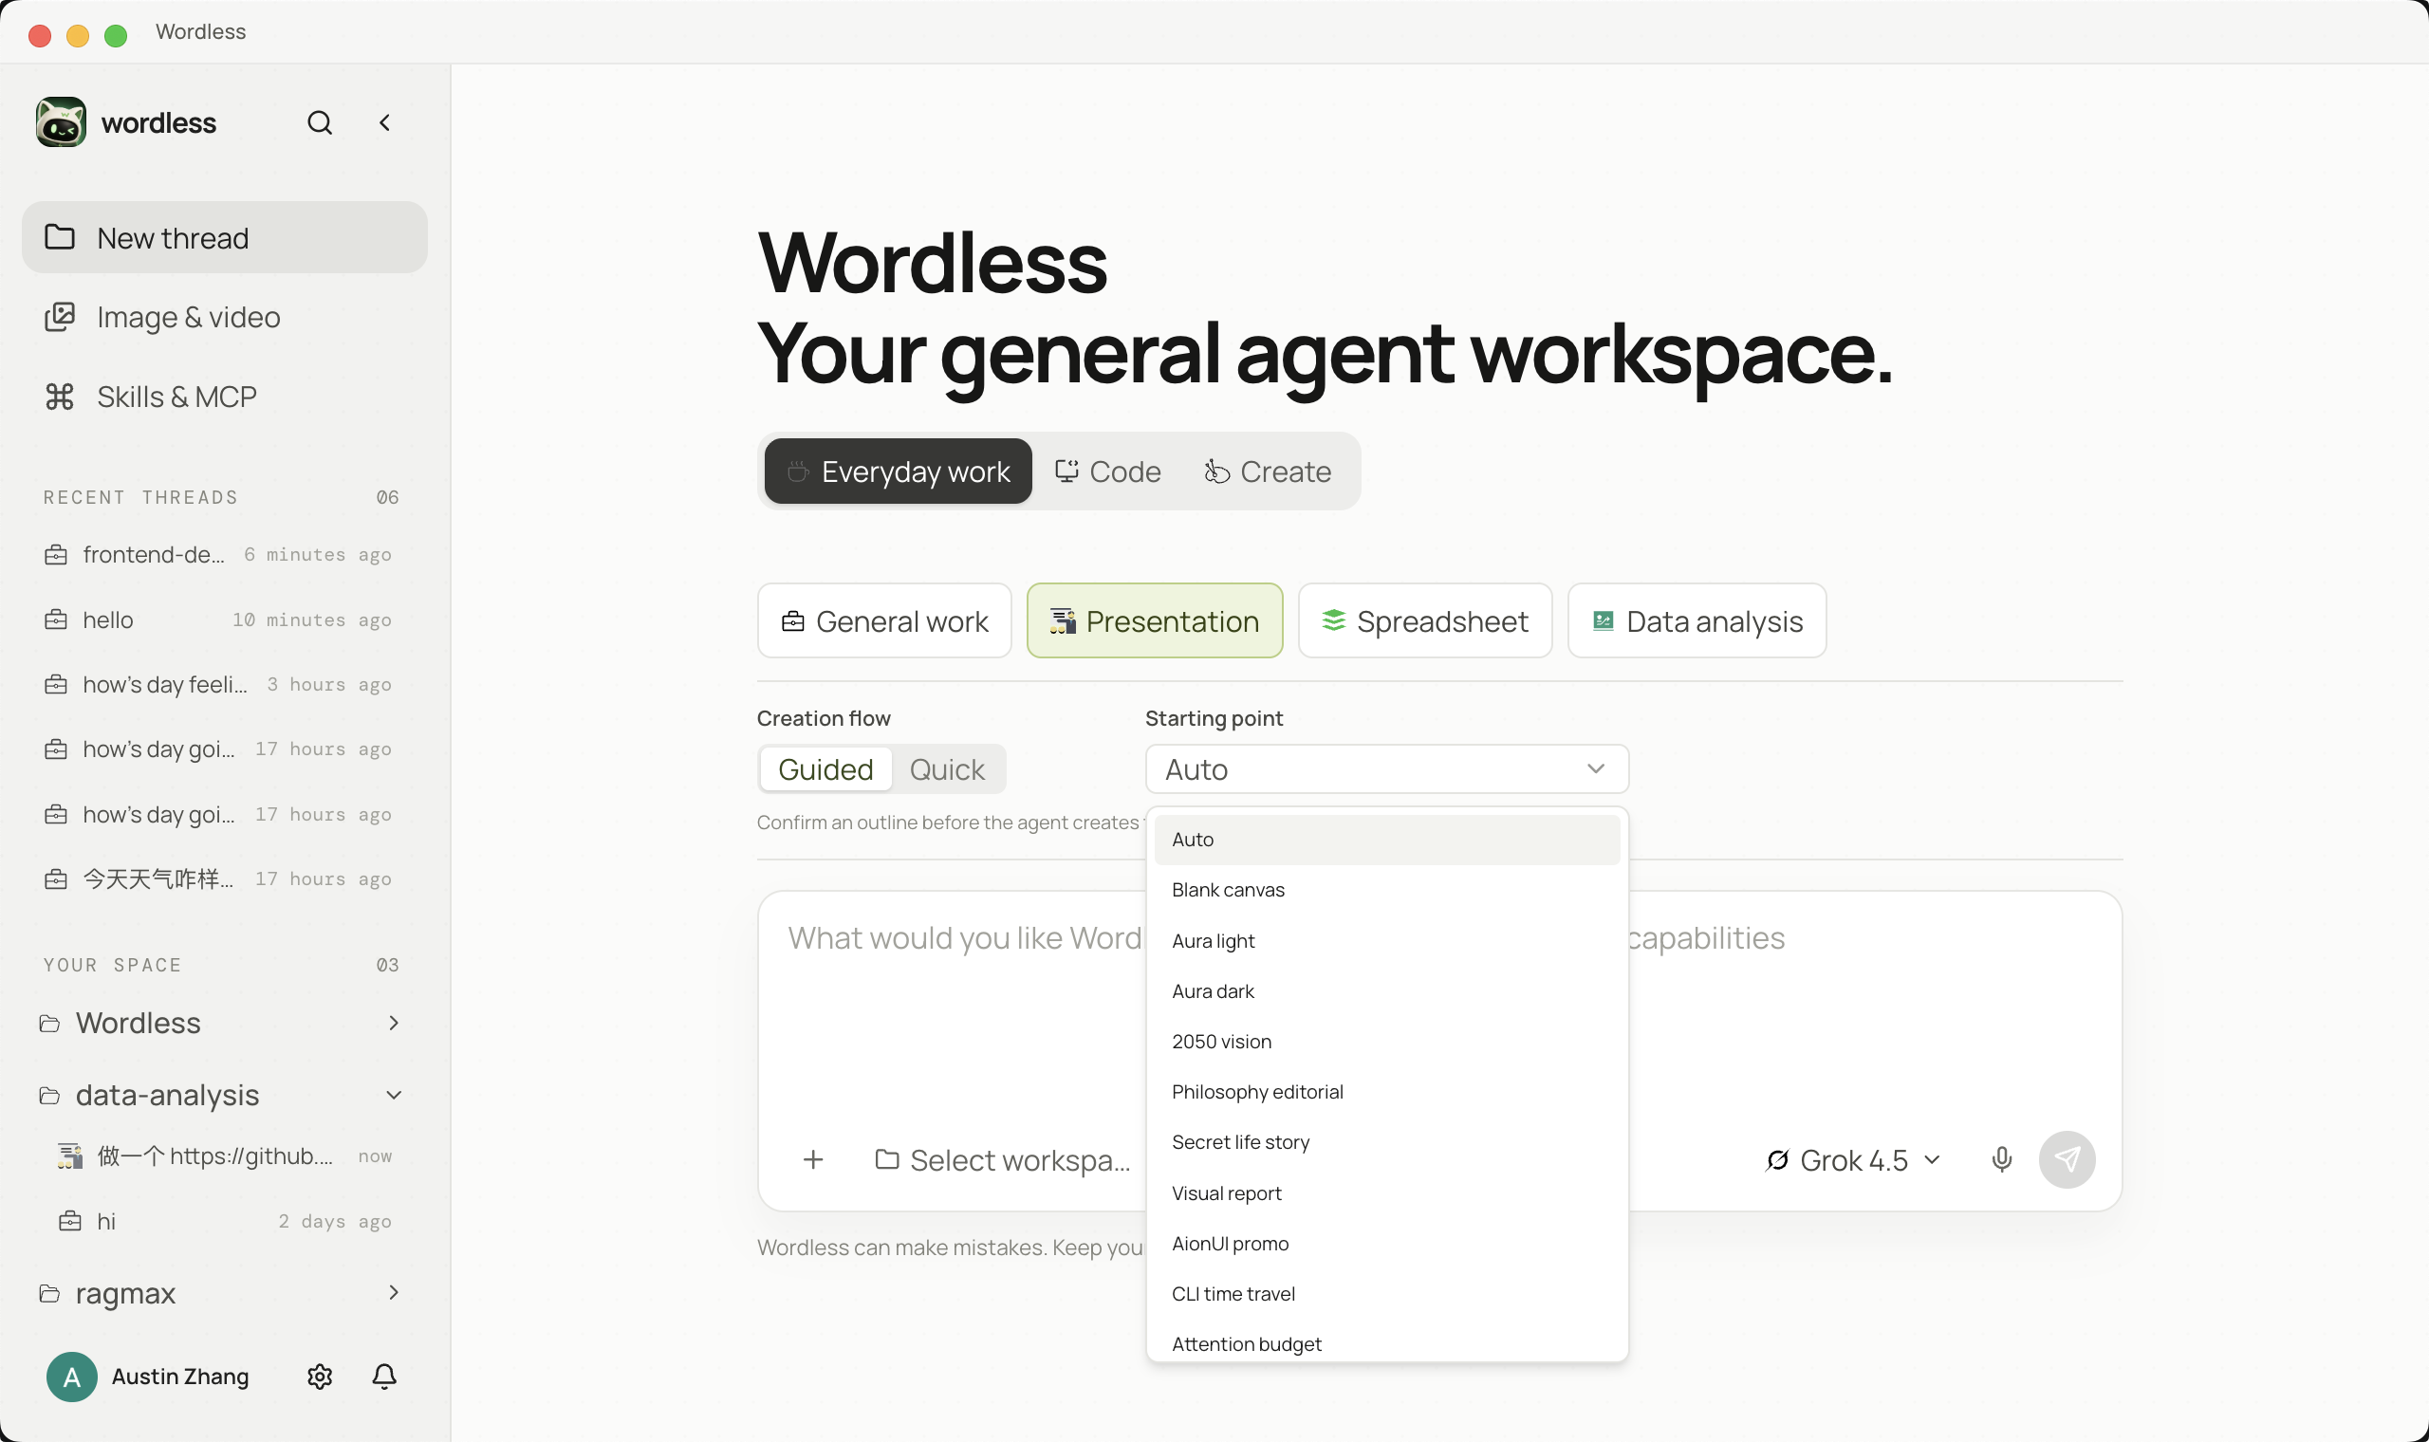This screenshot has width=2429, height=1442.
Task: Select 2050 vision template
Action: tap(1386, 1042)
